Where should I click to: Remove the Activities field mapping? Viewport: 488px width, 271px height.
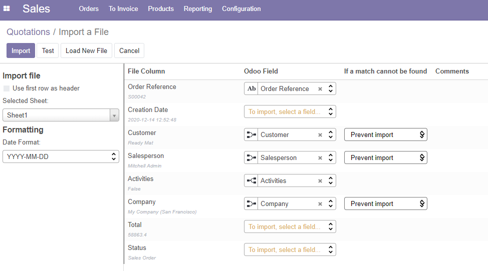(x=320, y=181)
